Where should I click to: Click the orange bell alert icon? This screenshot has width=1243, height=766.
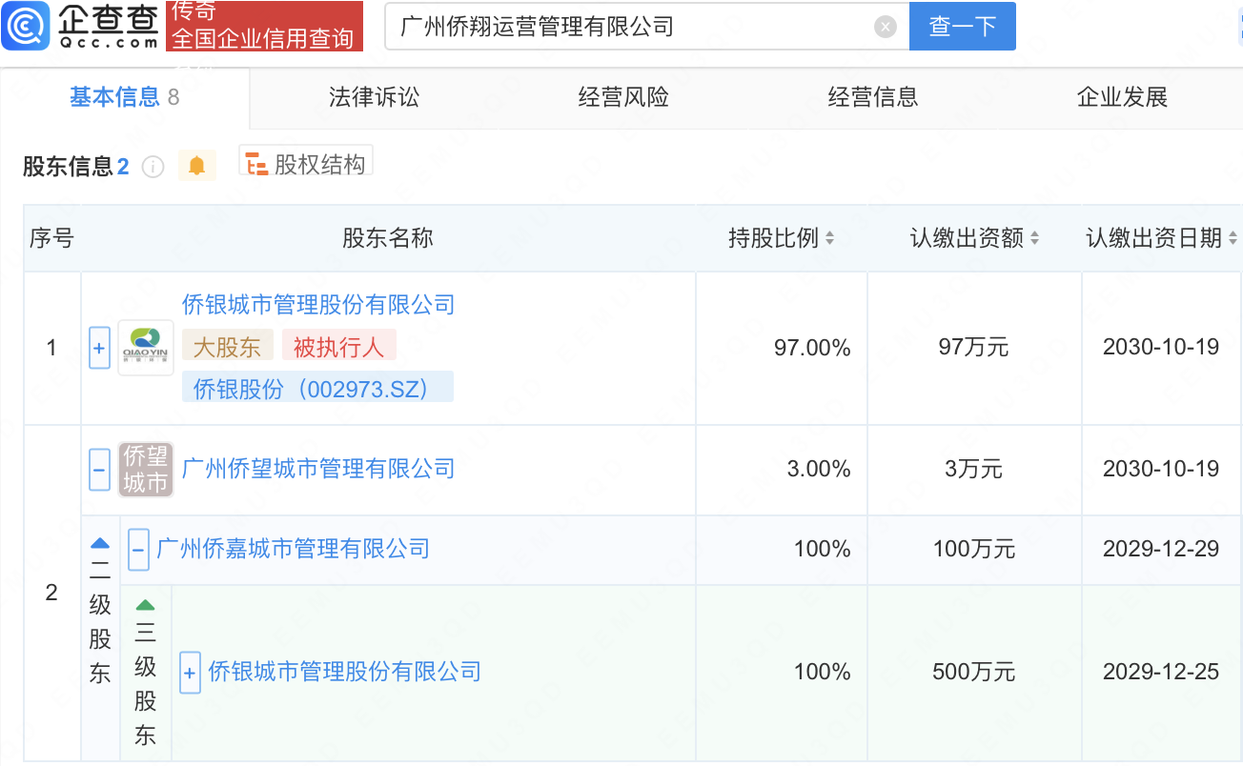click(196, 166)
